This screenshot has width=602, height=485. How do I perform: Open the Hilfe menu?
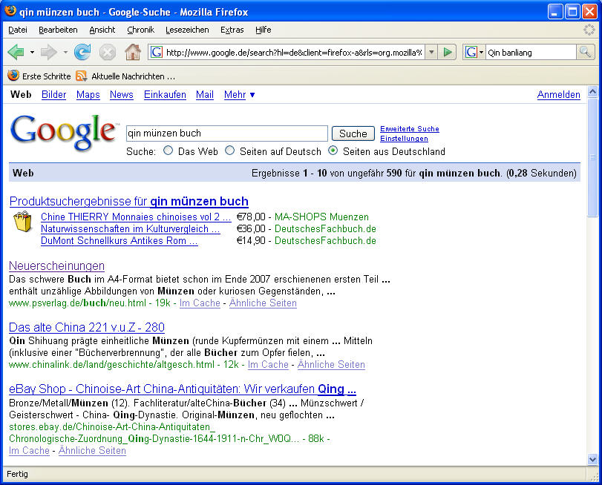click(263, 30)
